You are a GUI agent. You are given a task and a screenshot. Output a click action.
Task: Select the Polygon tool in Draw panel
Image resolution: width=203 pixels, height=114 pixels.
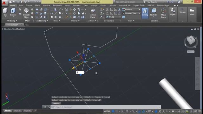52,17
